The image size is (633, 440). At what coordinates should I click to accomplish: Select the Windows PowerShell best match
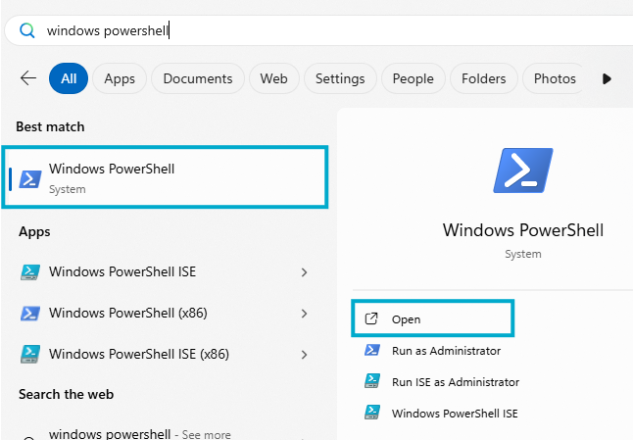pos(165,177)
